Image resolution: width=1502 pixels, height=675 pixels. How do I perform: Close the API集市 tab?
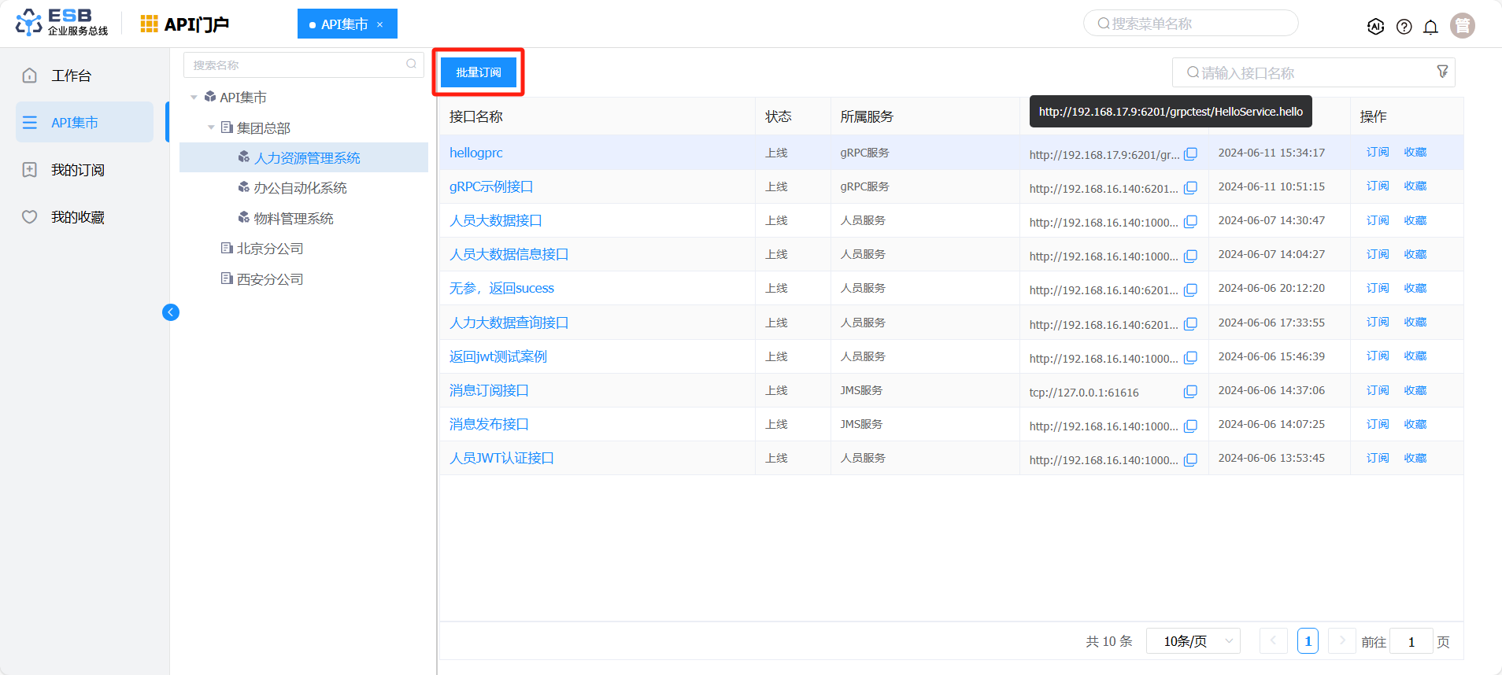point(379,24)
